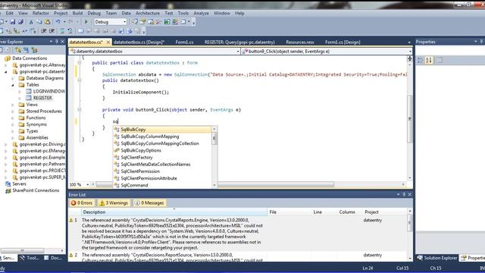Click the Decrease Indent icon
The image size is (485, 273).
pyautogui.click(x=44, y=31)
